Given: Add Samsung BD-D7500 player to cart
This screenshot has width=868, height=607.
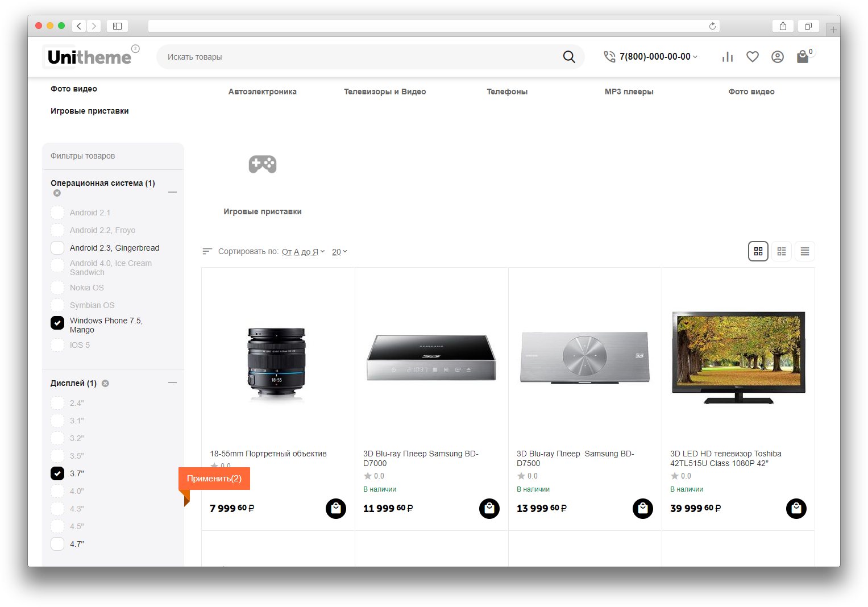Looking at the screenshot, I should (x=643, y=509).
